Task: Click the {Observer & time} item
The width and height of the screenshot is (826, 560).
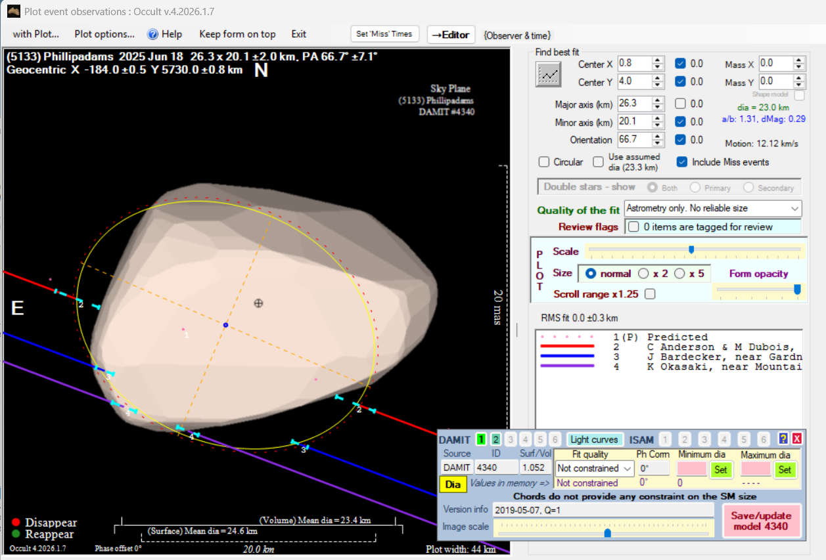Action: [517, 35]
